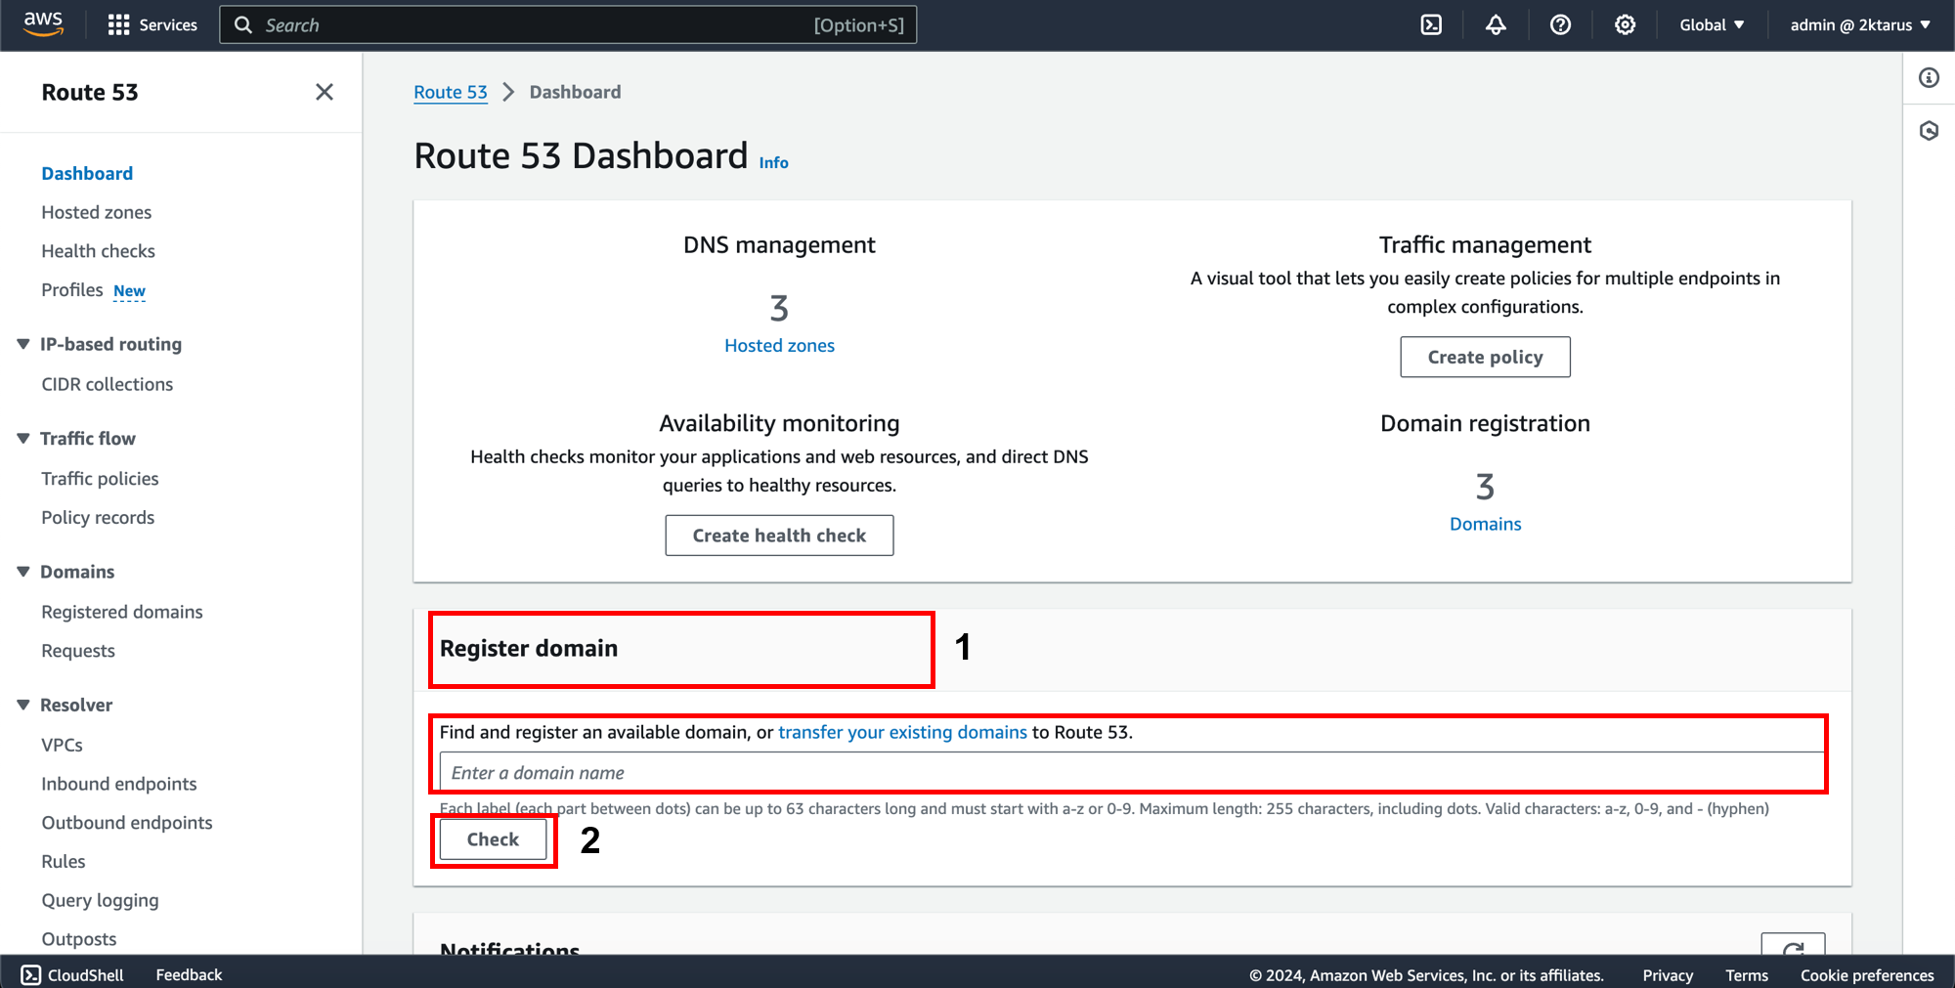Click the Create health check button
1955x988 pixels.
(x=779, y=536)
